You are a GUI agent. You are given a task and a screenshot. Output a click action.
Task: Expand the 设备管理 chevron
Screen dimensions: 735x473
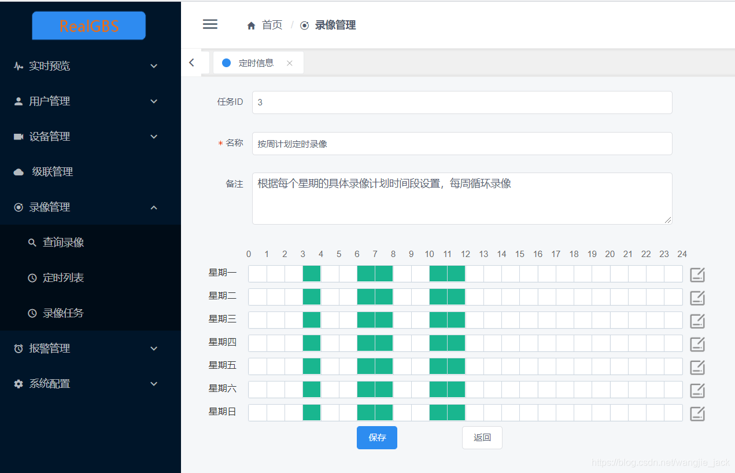[x=154, y=137]
